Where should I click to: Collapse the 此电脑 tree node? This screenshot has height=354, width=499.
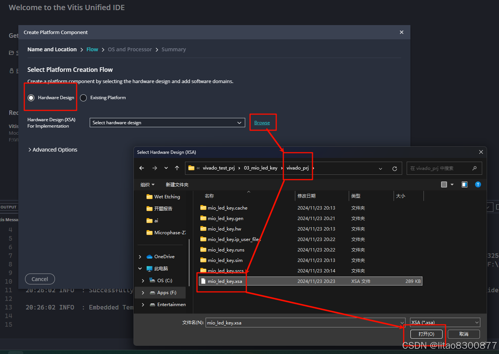[140, 269]
